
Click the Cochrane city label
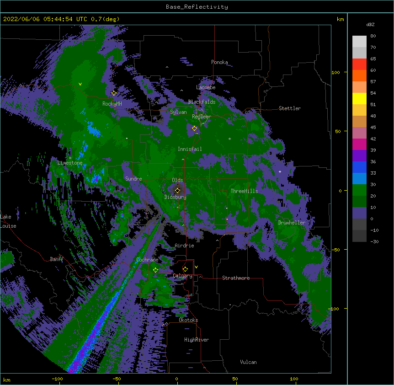(x=147, y=260)
